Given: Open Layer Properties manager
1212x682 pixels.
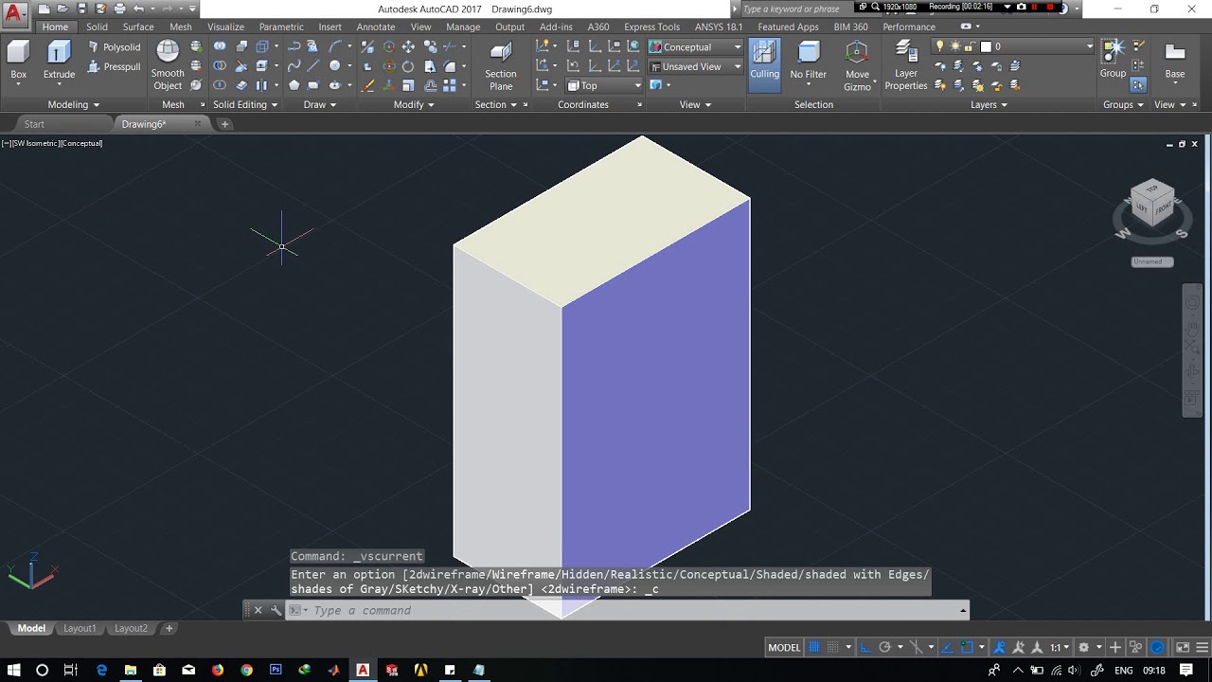Looking at the screenshot, I should click(906, 65).
